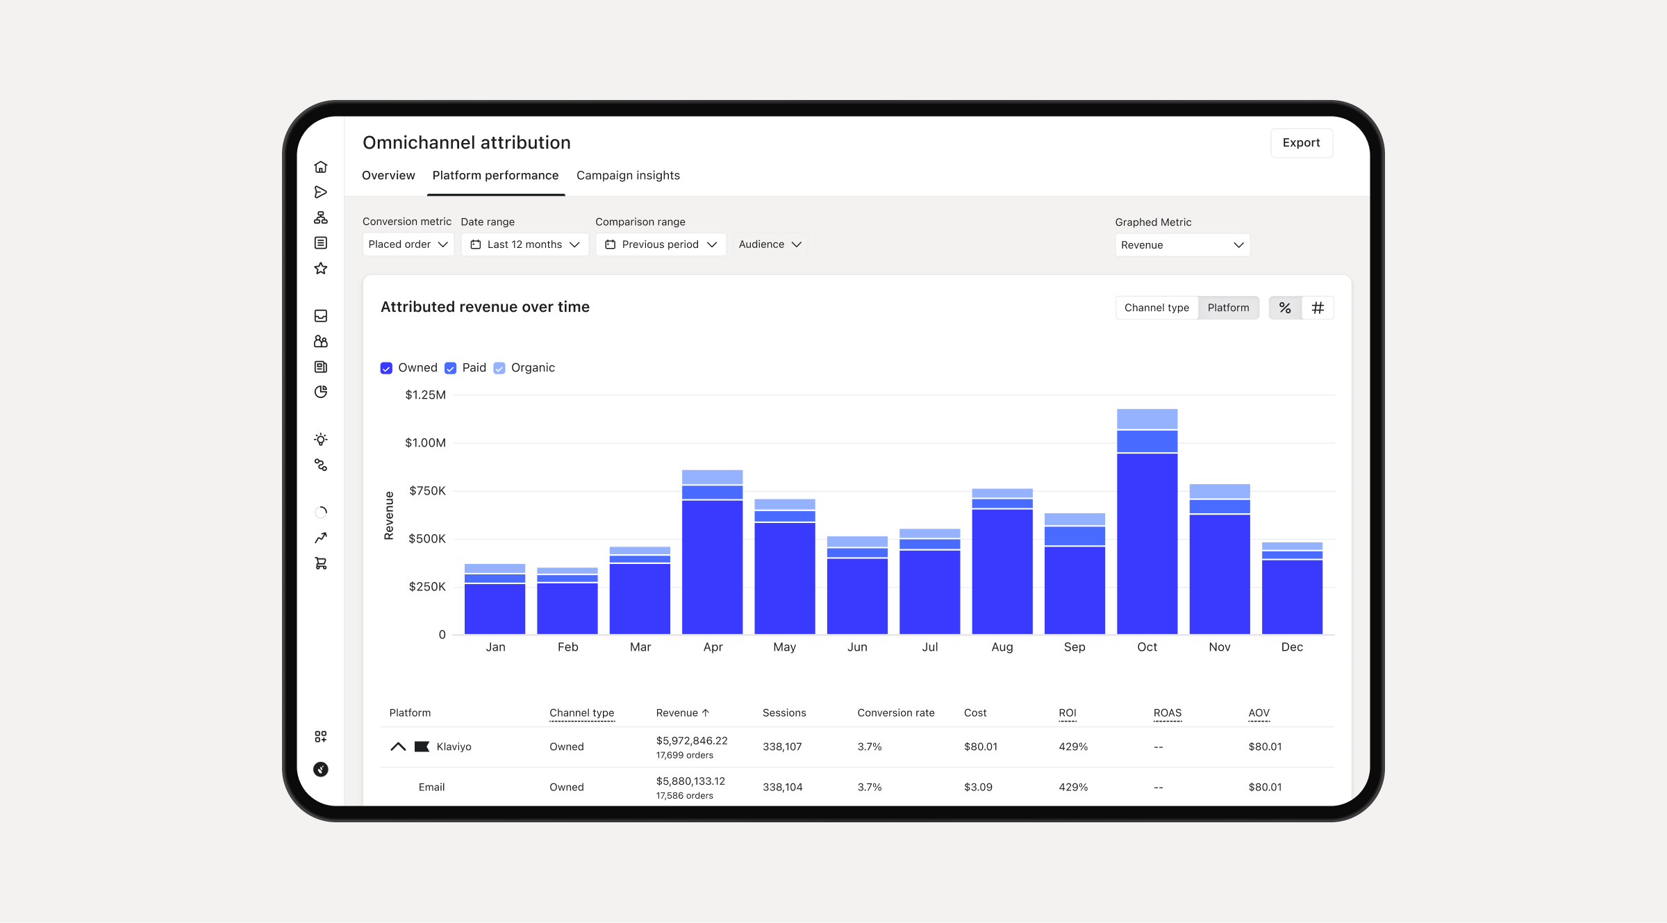Click the Conversion rate column header
The height and width of the screenshot is (923, 1667).
pyautogui.click(x=896, y=713)
